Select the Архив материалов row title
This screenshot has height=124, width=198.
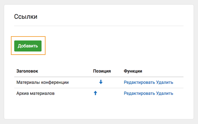36,93
